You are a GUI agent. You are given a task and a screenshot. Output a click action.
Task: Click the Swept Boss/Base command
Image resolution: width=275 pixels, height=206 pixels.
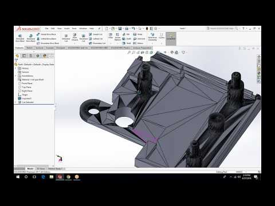[x=46, y=34]
